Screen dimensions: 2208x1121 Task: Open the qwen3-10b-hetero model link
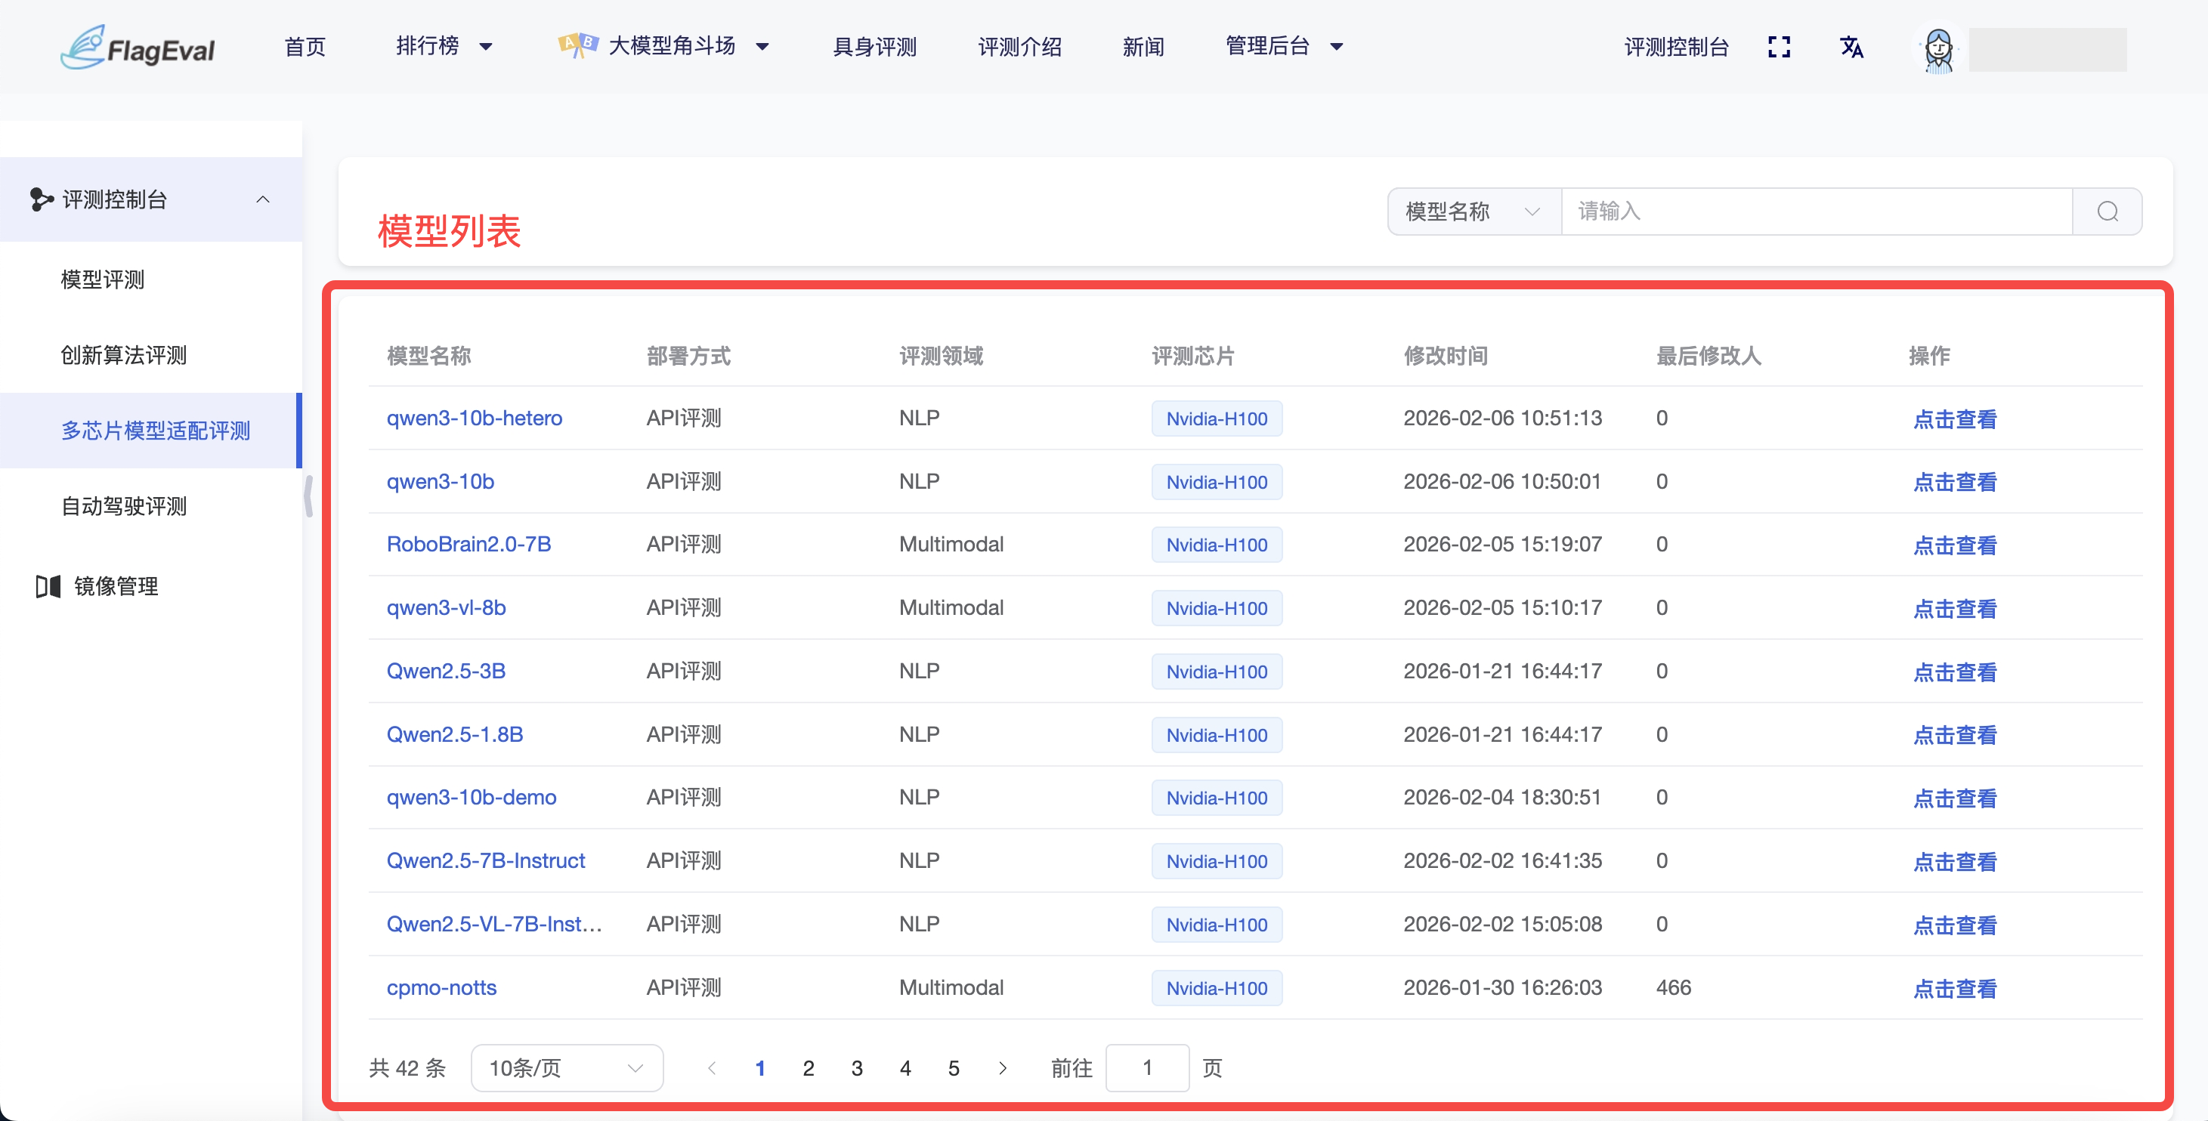pyautogui.click(x=473, y=418)
